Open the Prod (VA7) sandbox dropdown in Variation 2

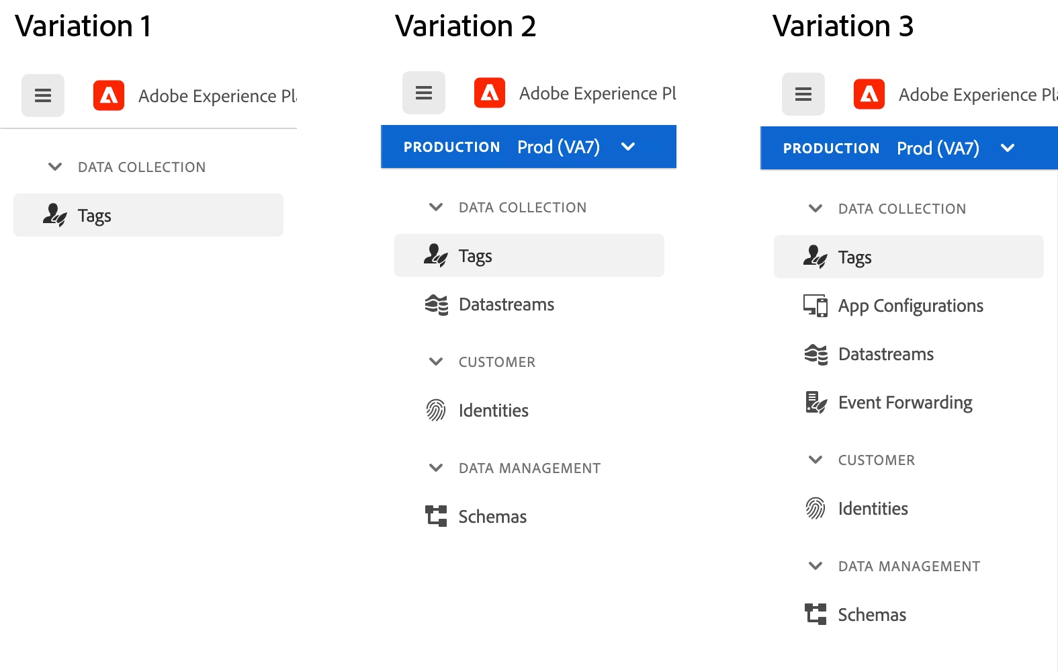[x=628, y=147]
